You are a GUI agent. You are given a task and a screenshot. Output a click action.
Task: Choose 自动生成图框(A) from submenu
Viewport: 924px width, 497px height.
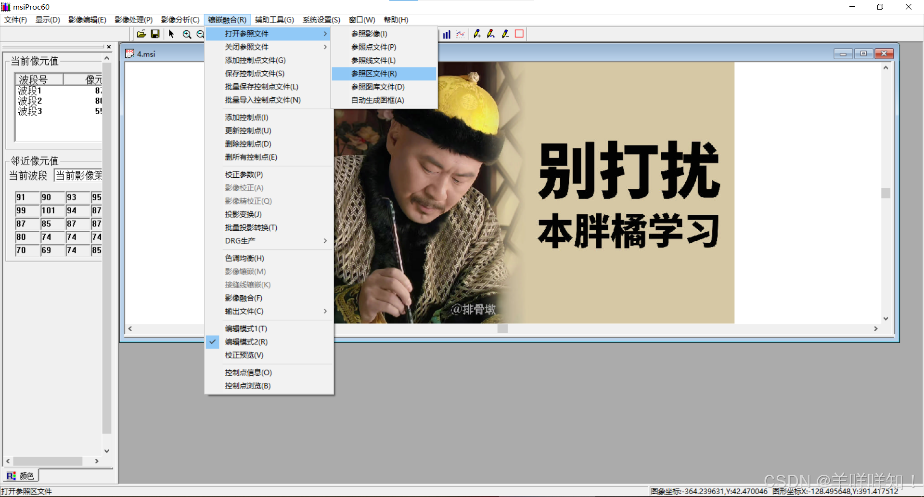[384, 100]
